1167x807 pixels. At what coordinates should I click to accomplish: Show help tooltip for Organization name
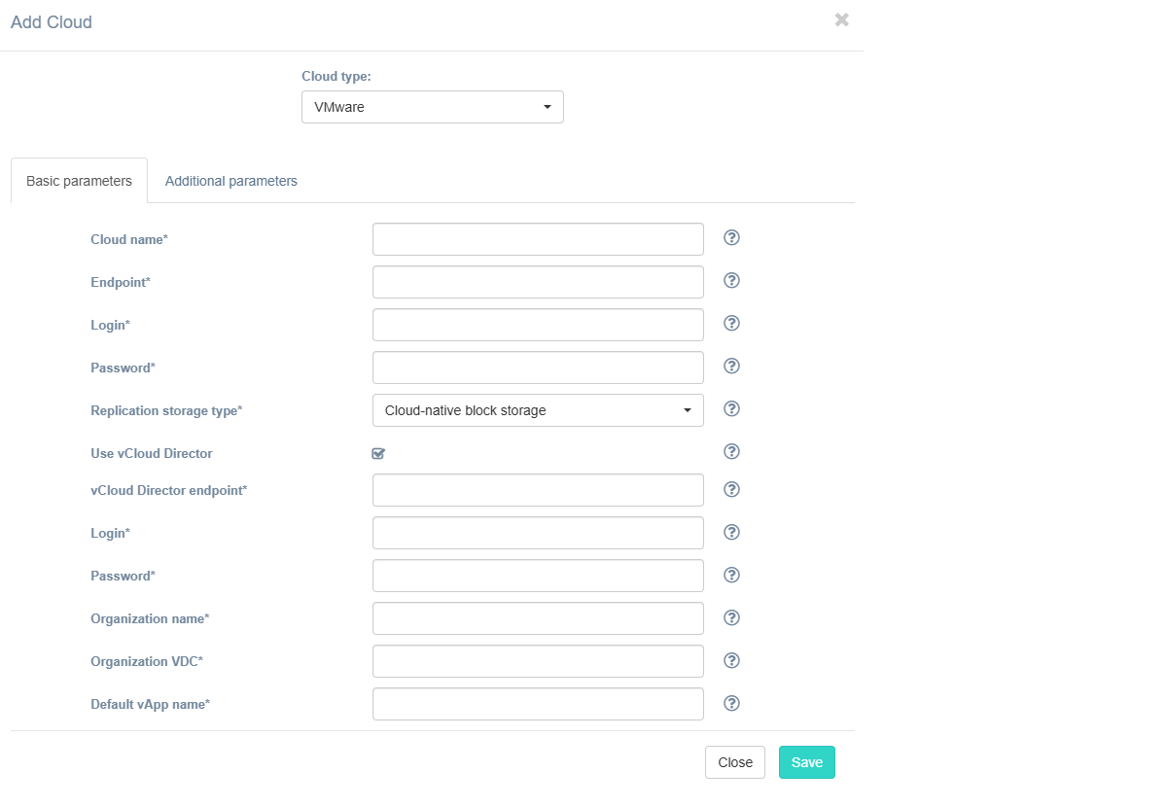732,617
